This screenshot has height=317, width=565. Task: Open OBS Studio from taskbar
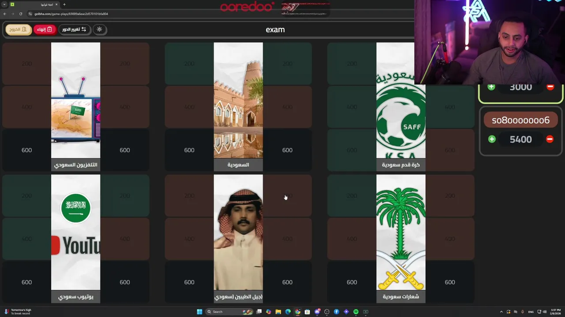[x=327, y=312]
